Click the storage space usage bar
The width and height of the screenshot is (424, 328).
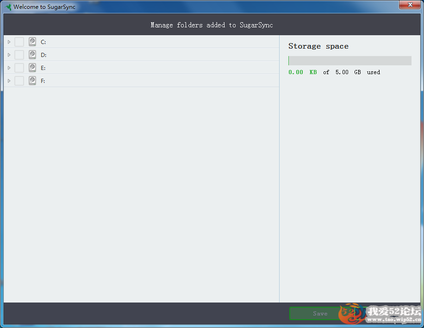click(x=350, y=61)
